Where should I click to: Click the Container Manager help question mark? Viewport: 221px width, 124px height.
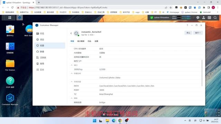(x=187, y=25)
